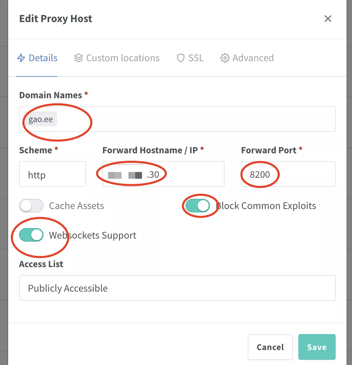Go to the Advanced tab
The width and height of the screenshot is (352, 365).
pos(252,58)
